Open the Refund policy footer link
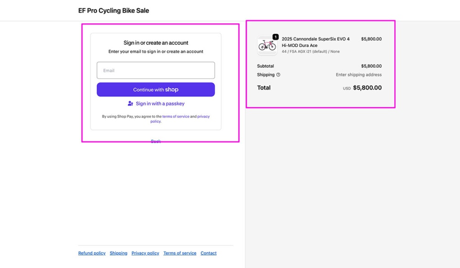Image resolution: width=460 pixels, height=268 pixels. (92, 253)
